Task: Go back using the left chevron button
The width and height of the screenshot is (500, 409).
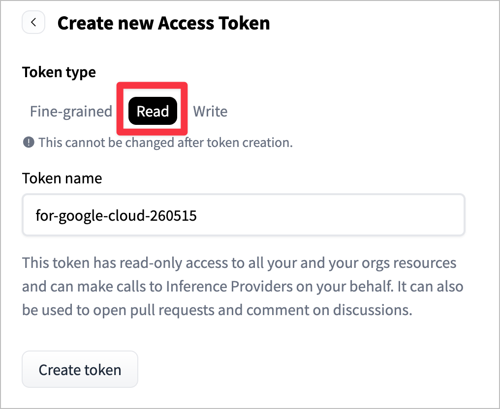Action: click(x=33, y=22)
